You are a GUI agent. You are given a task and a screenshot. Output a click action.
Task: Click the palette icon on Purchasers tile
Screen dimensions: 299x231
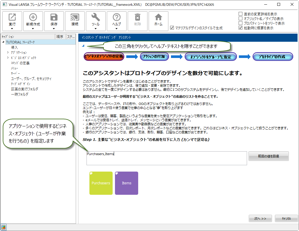pyautogui.click(x=91, y=173)
